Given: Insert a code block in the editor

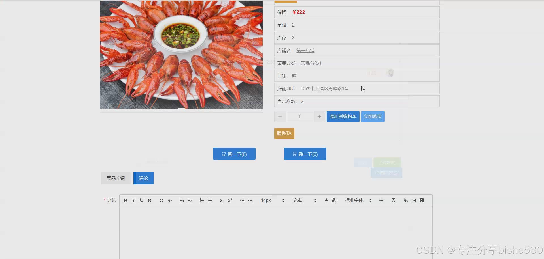Looking at the screenshot, I should coord(169,200).
